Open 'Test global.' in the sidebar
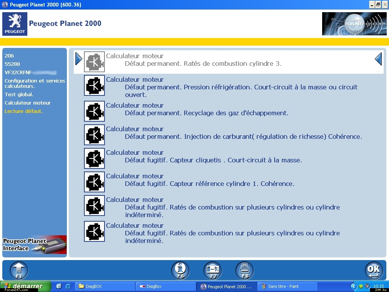The height and width of the screenshot is (292, 389). tap(19, 94)
